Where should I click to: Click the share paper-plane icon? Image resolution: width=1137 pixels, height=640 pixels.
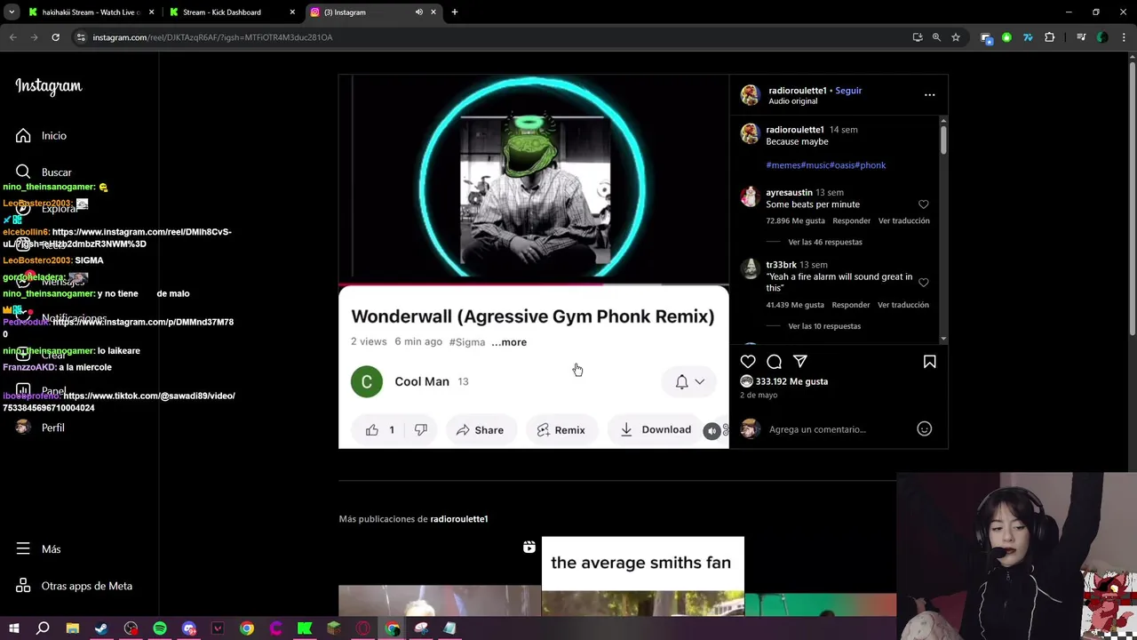[x=800, y=362]
